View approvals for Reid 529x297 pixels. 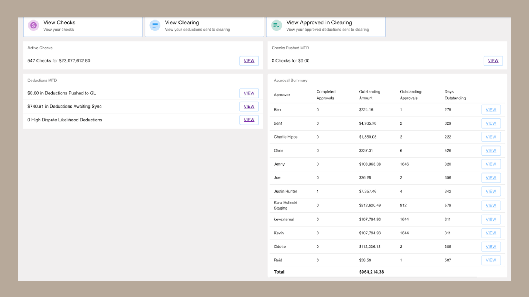pos(491,260)
